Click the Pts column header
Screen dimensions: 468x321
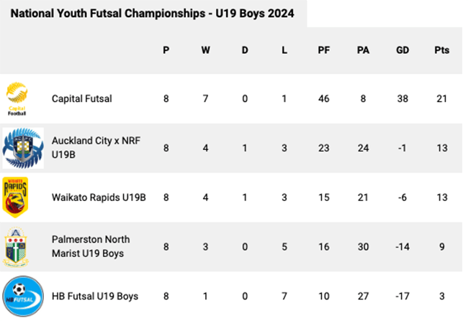click(x=441, y=50)
